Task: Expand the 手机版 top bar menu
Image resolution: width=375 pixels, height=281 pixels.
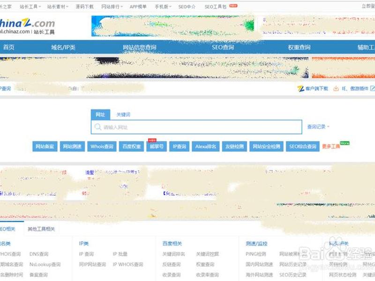Action: click(x=163, y=7)
